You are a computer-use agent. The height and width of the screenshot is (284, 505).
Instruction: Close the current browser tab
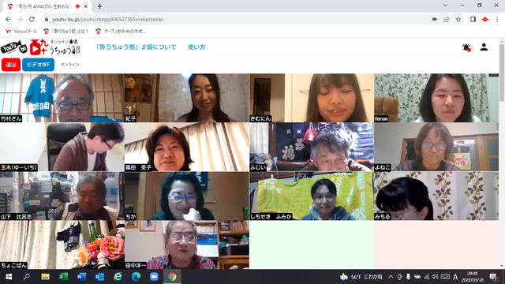86,6
